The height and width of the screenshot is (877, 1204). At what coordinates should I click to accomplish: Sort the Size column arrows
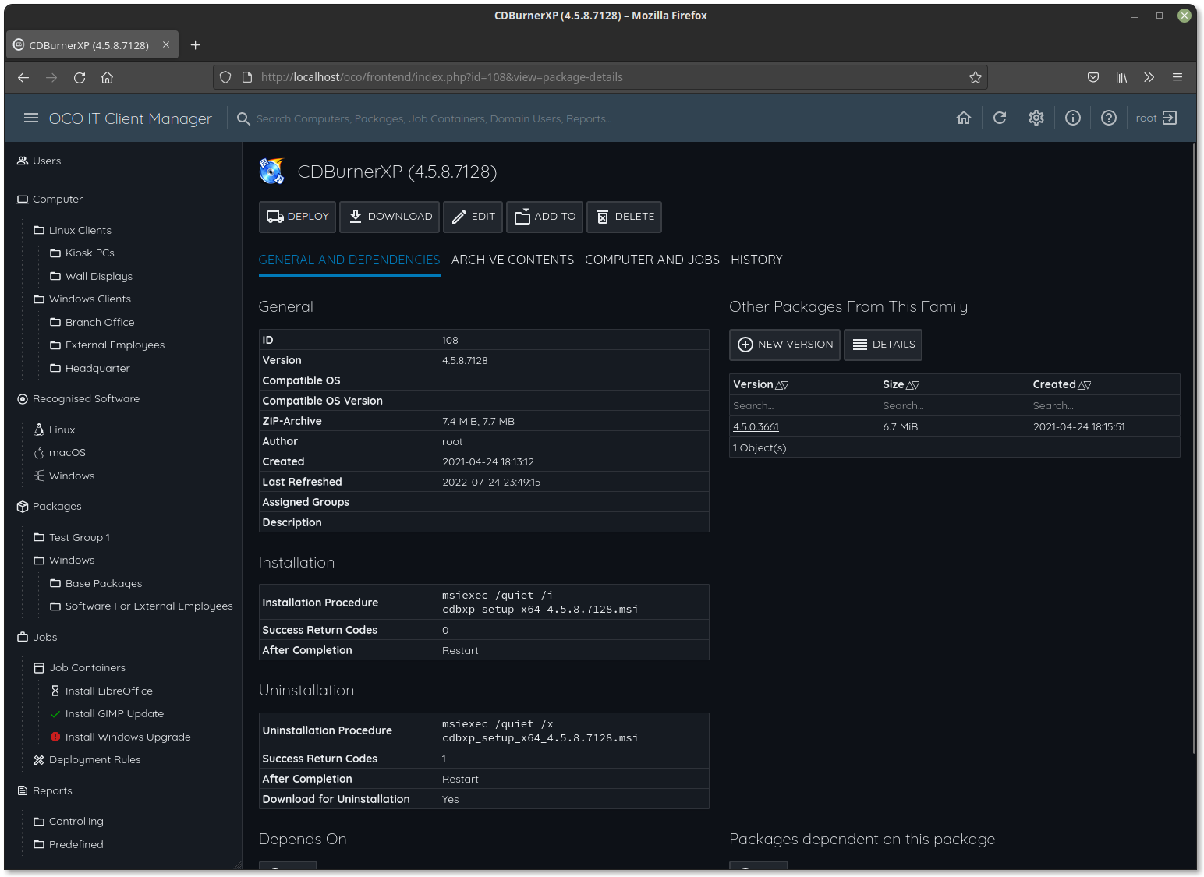pyautogui.click(x=913, y=385)
